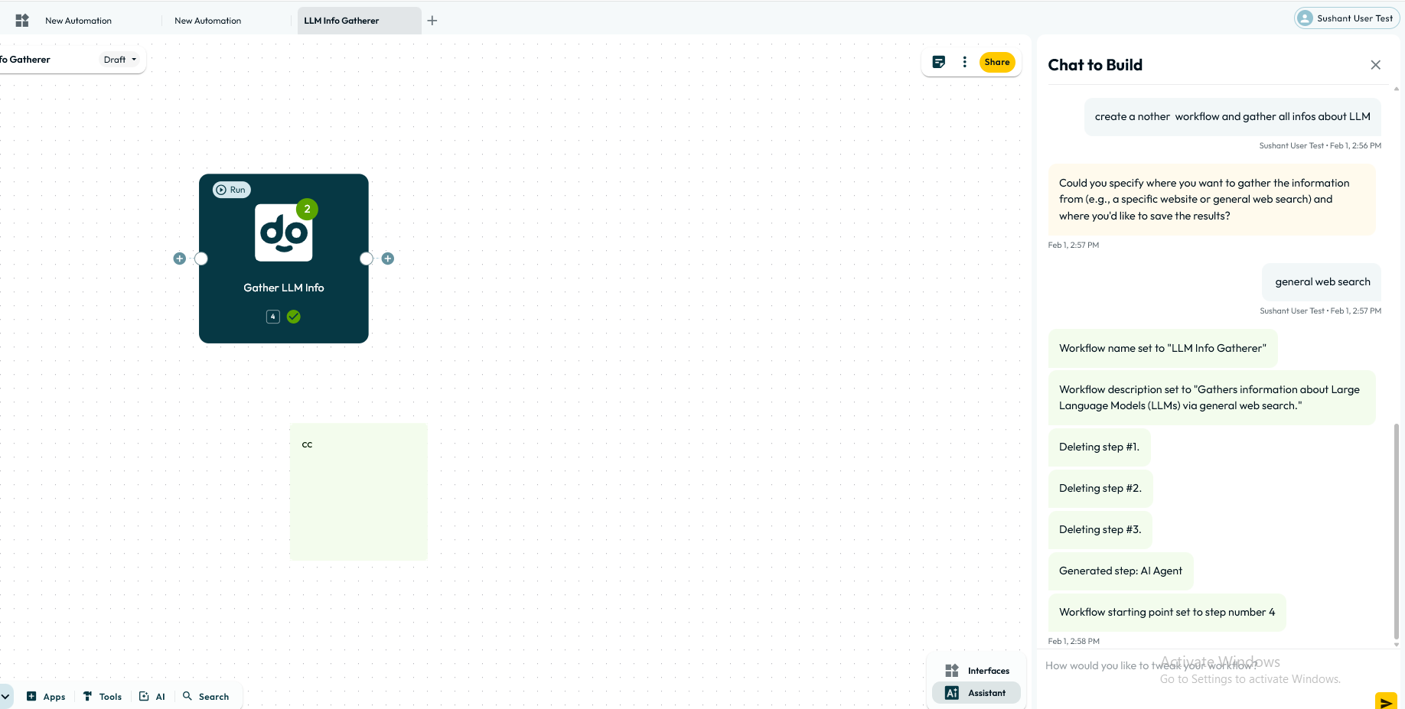Image resolution: width=1405 pixels, height=709 pixels.
Task: Add a step after Gather LLM Info
Action: [x=388, y=259]
